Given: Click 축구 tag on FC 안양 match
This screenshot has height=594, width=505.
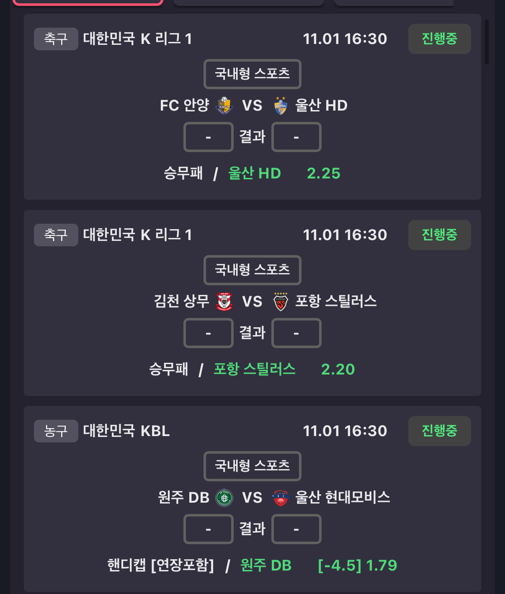Looking at the screenshot, I should (x=56, y=39).
